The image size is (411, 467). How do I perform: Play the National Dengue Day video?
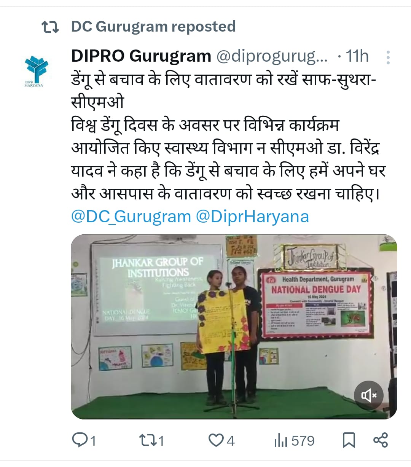pos(234,327)
